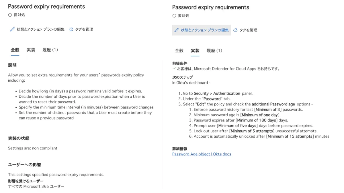Click the pencil icon on the highlighted edit button

176,30
